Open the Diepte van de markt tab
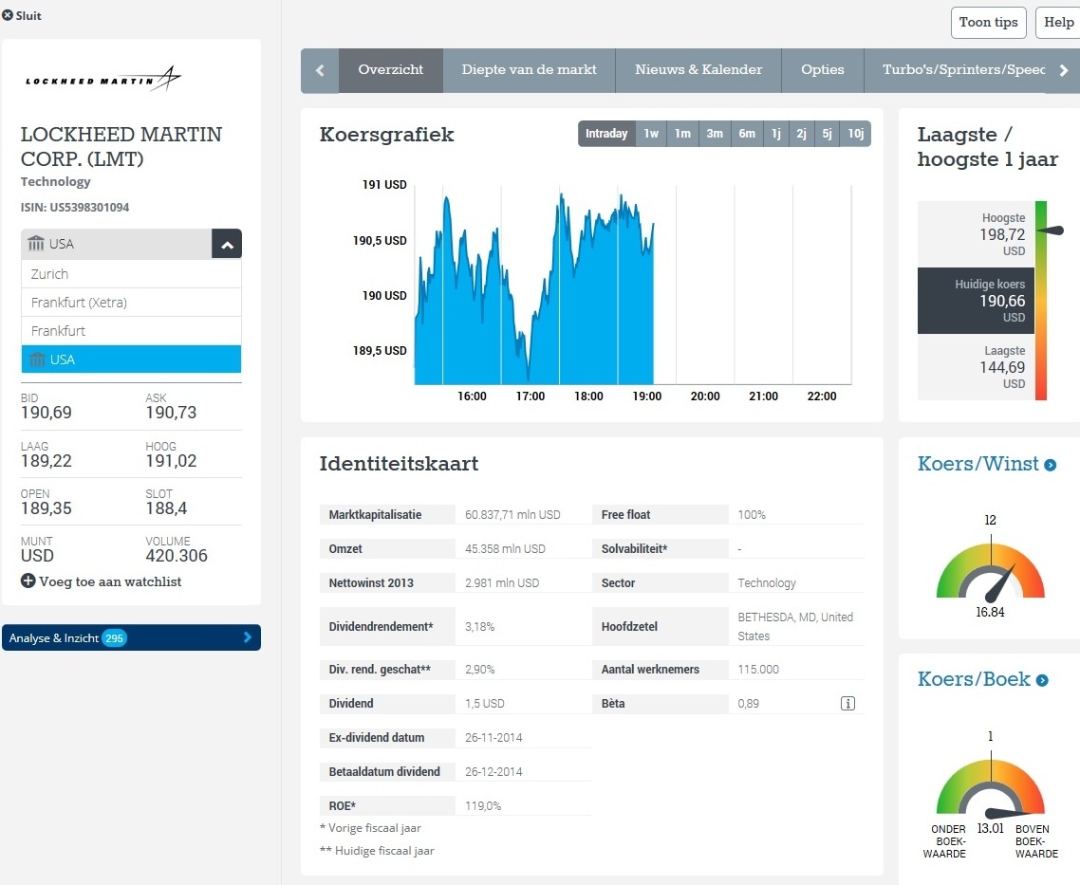Viewport: 1080px width, 885px height. click(529, 70)
